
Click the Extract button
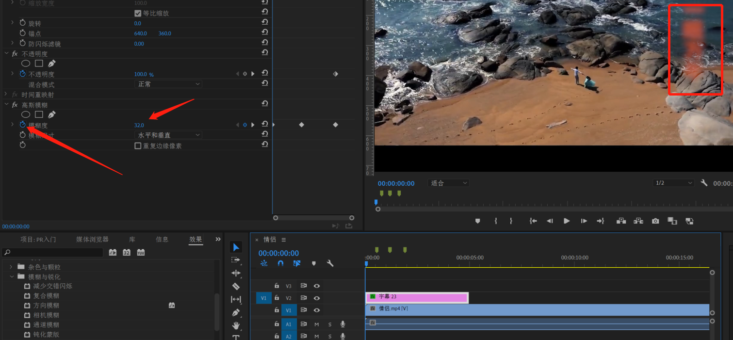pyautogui.click(x=638, y=221)
